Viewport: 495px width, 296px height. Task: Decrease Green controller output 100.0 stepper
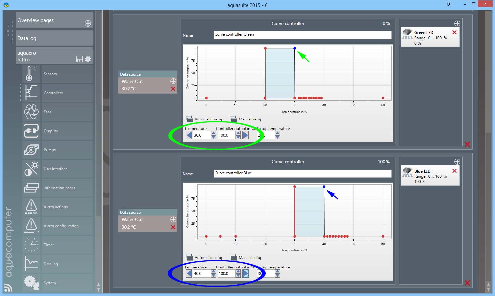click(x=238, y=137)
